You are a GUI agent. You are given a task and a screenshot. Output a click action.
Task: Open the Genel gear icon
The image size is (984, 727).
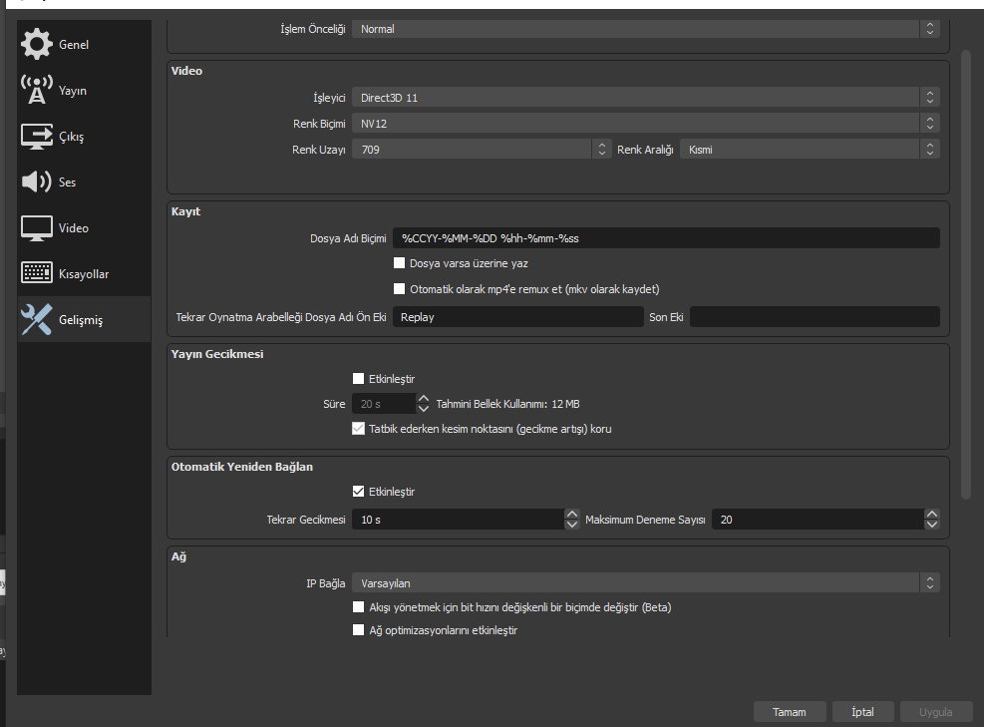[37, 44]
